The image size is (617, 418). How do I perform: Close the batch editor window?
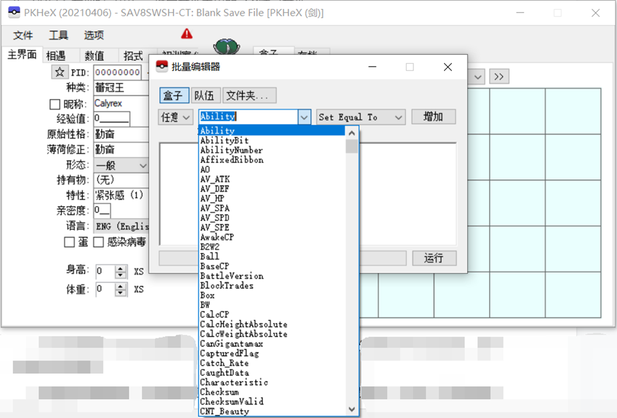[x=448, y=67]
